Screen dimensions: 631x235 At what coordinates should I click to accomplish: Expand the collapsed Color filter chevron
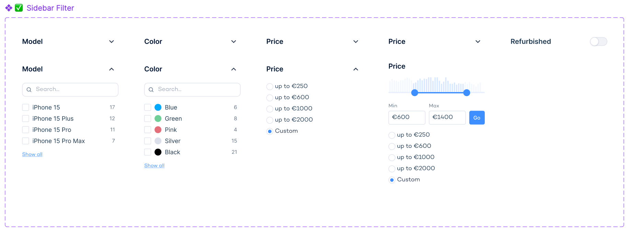tap(234, 42)
